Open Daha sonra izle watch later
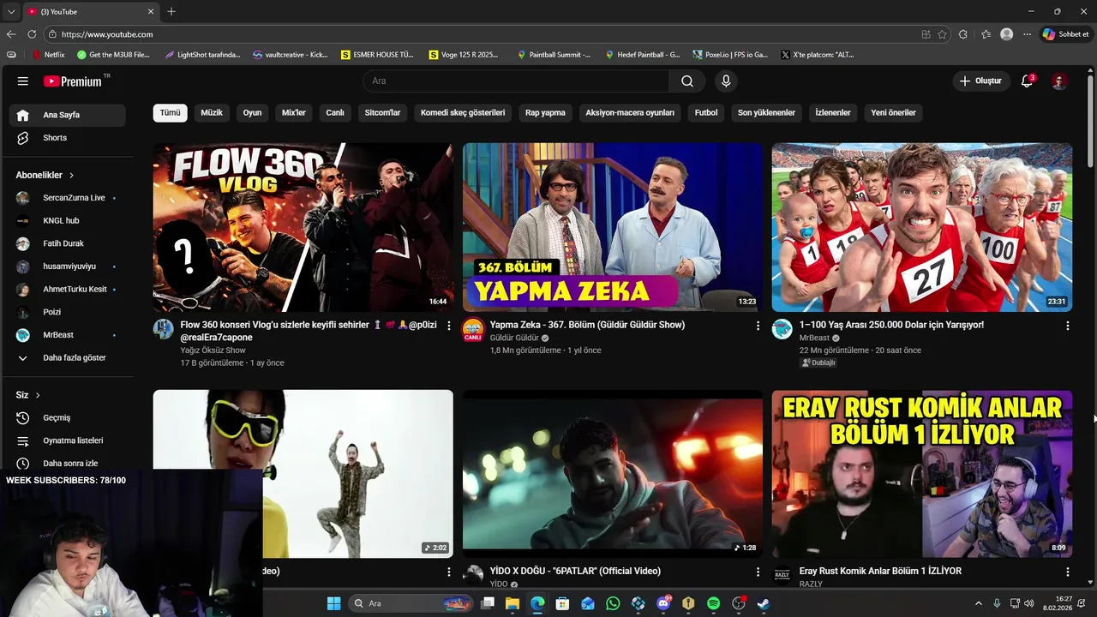The height and width of the screenshot is (617, 1097). [68, 464]
